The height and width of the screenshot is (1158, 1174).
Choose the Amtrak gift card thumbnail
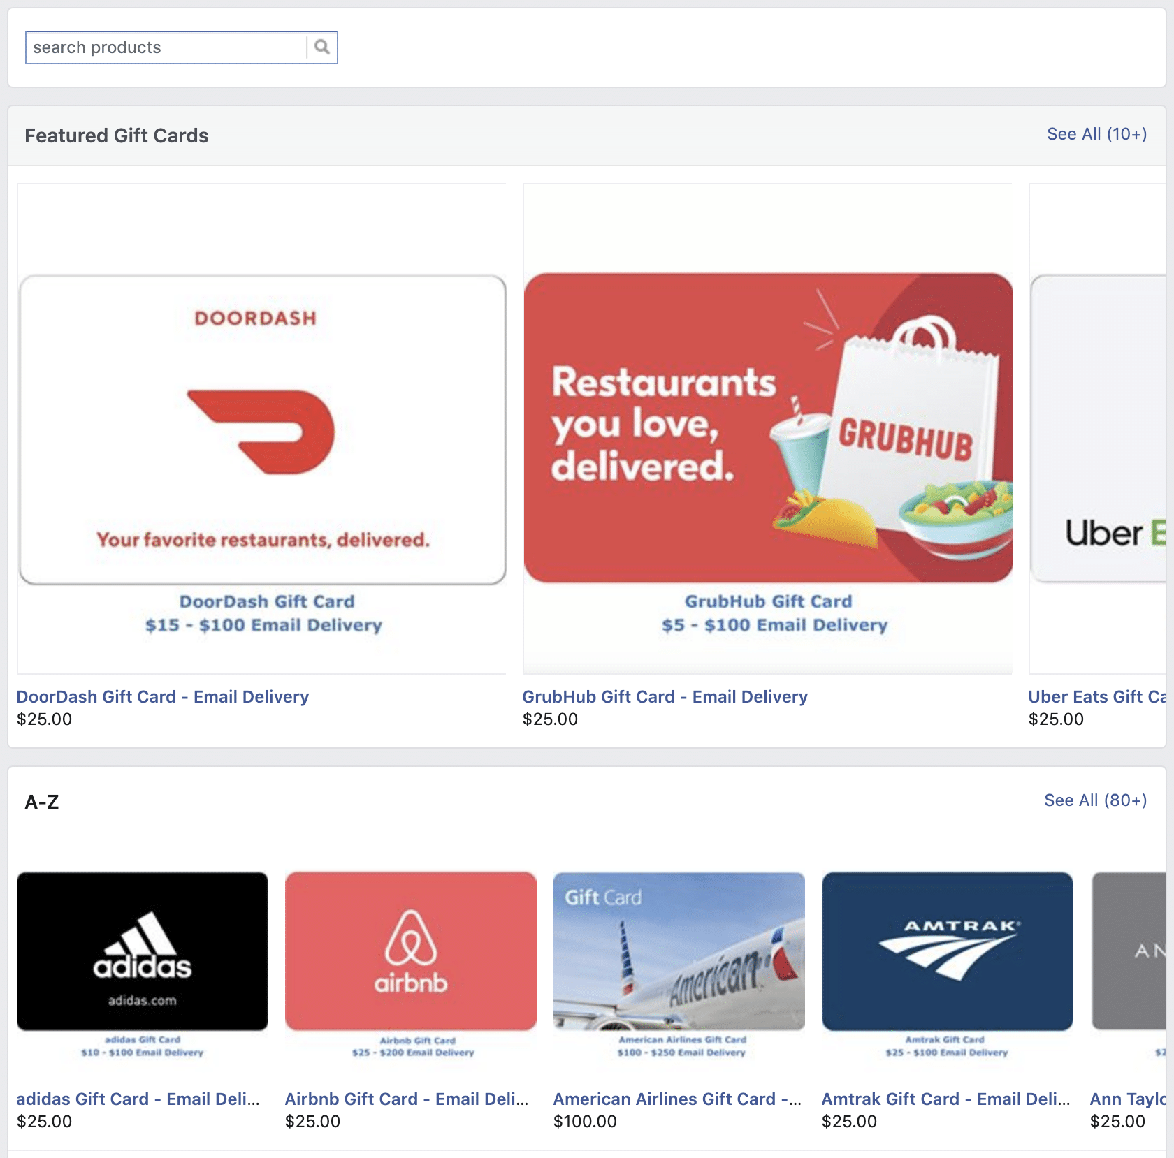(948, 967)
